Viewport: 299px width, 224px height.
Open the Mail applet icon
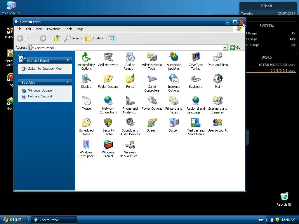(x=218, y=79)
